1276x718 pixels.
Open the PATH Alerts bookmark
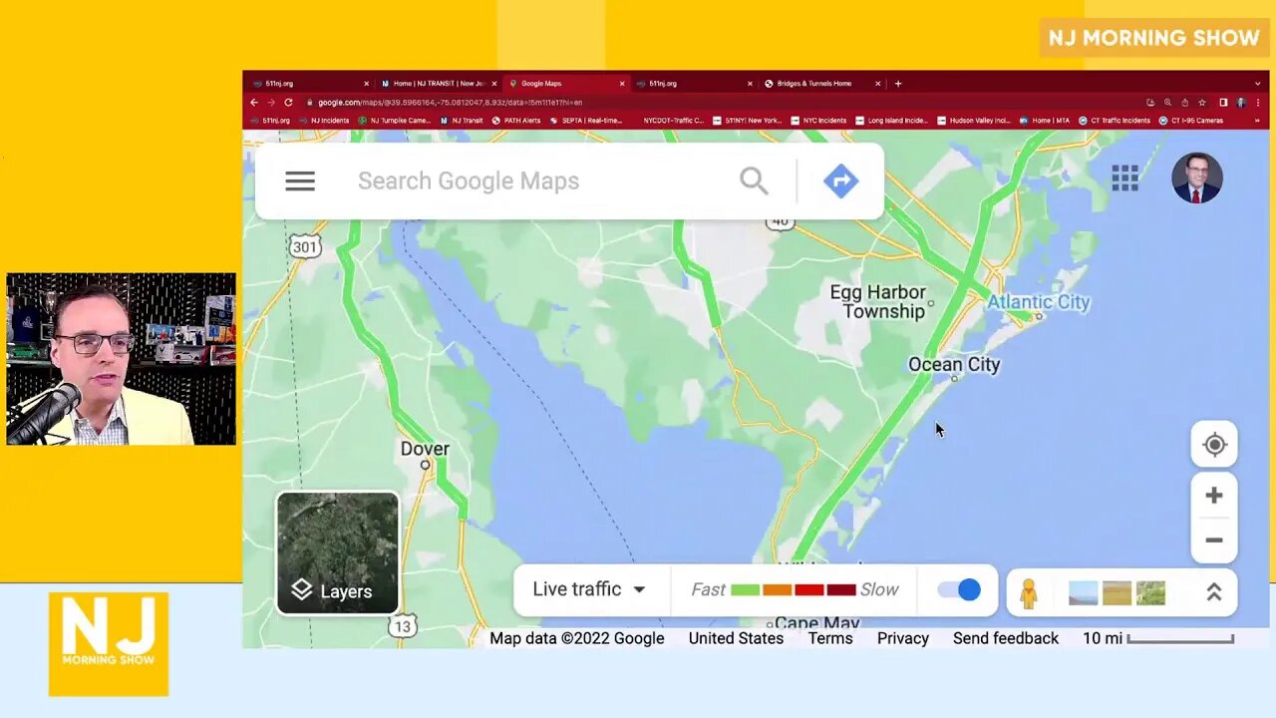point(516,121)
